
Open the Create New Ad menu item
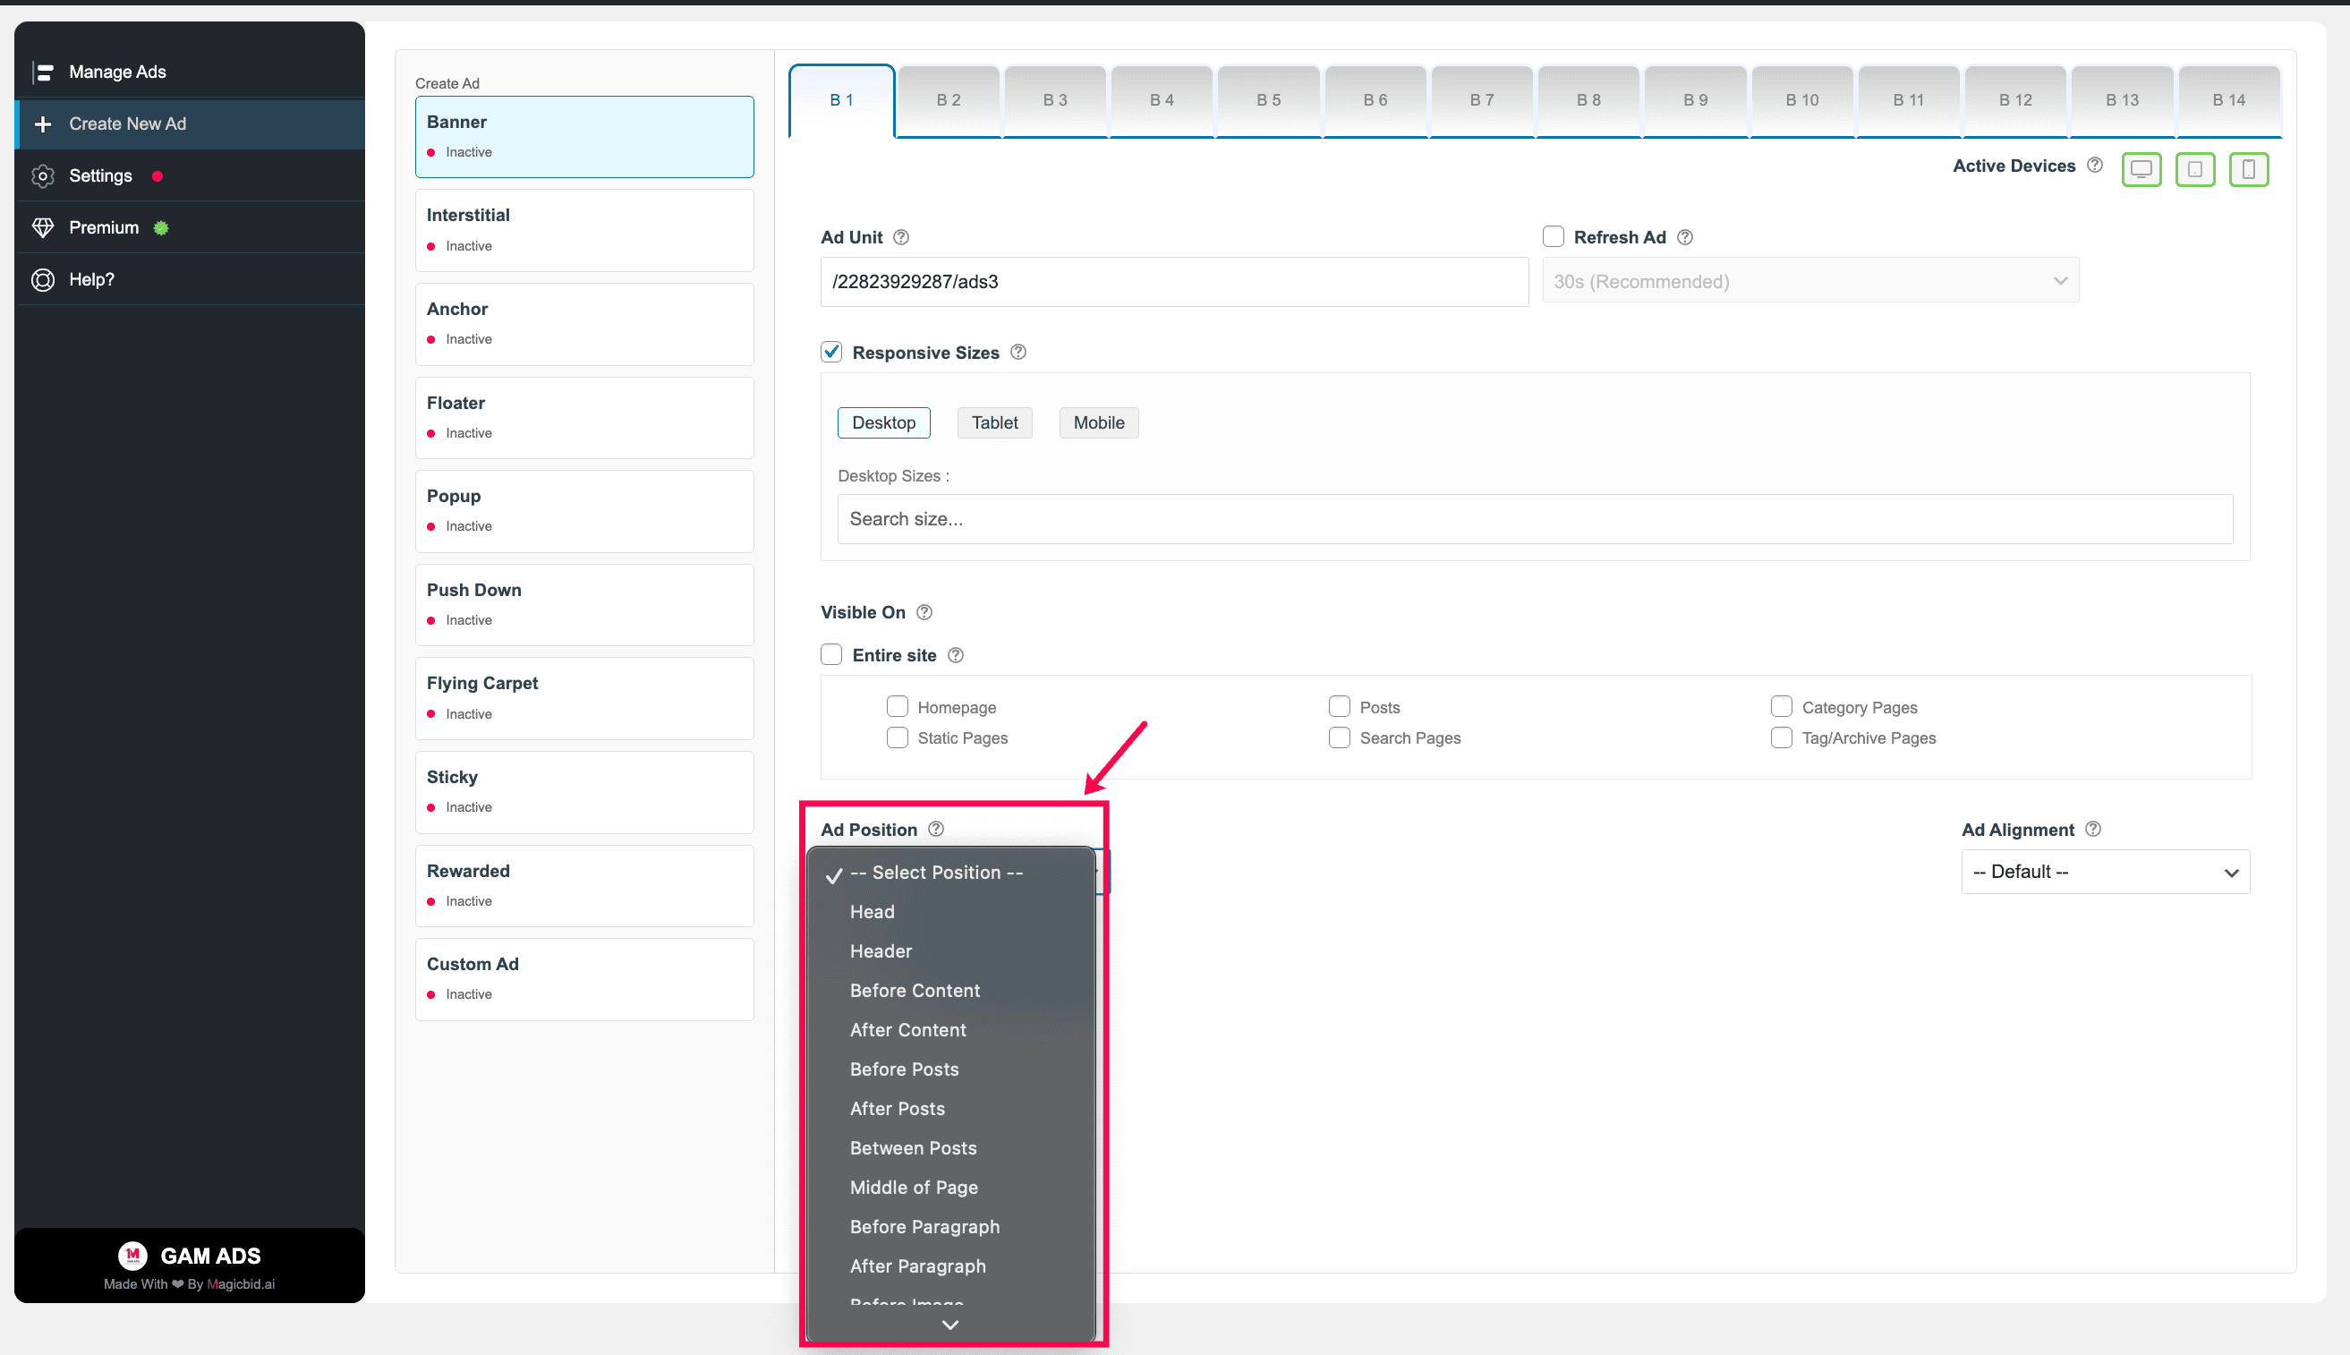[190, 124]
